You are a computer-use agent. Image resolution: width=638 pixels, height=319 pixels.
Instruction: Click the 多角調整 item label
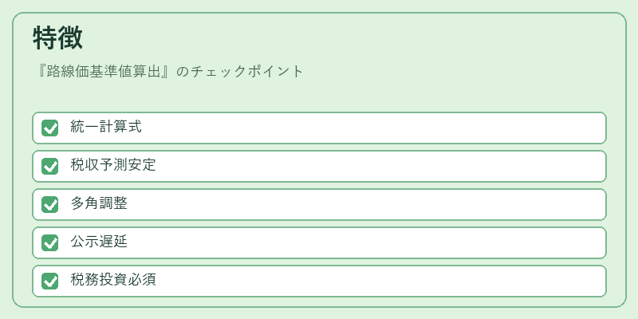pyautogui.click(x=99, y=203)
